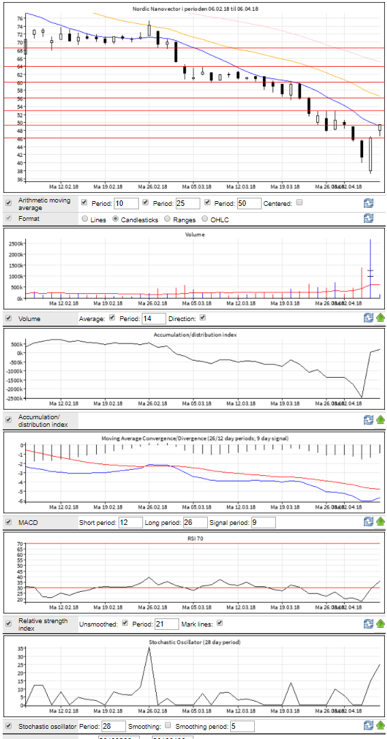Edit the MACD Signal period field

(263, 522)
